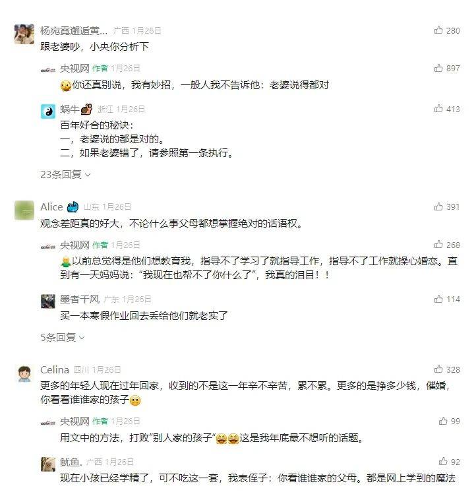Viewport: 474px width, 500px height.
Task: Expand the 23条回复 thread
Action: [x=65, y=175]
